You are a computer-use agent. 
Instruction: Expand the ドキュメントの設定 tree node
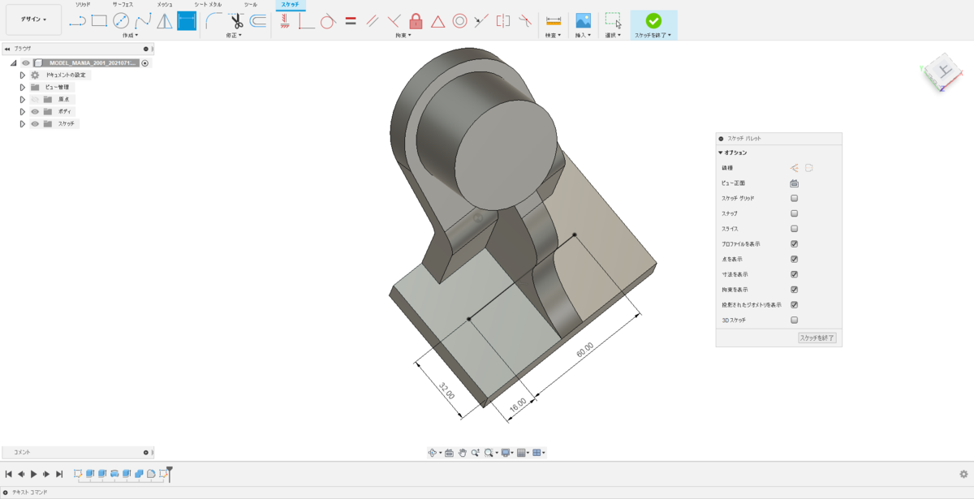pos(23,75)
